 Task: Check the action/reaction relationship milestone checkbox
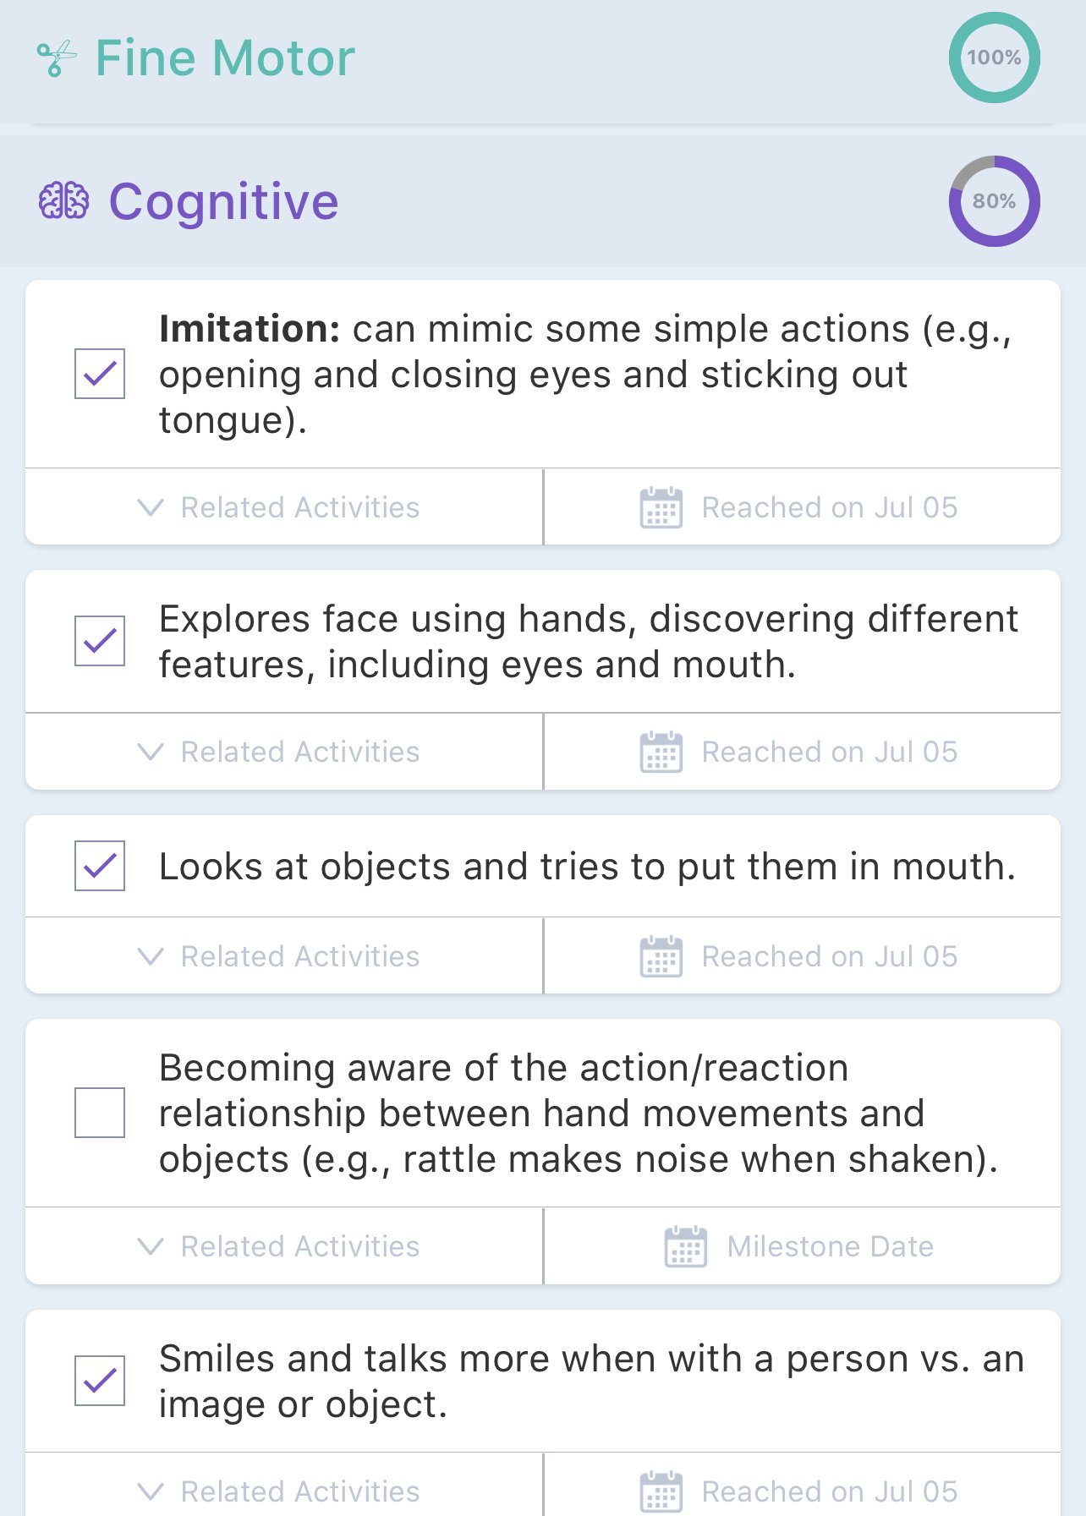pos(100,1113)
